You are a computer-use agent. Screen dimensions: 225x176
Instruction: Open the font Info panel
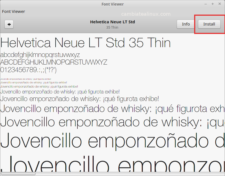coord(186,24)
